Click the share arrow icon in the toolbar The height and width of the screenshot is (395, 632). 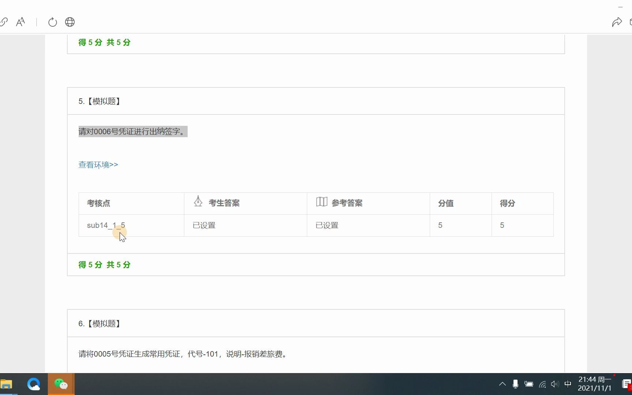tap(617, 22)
